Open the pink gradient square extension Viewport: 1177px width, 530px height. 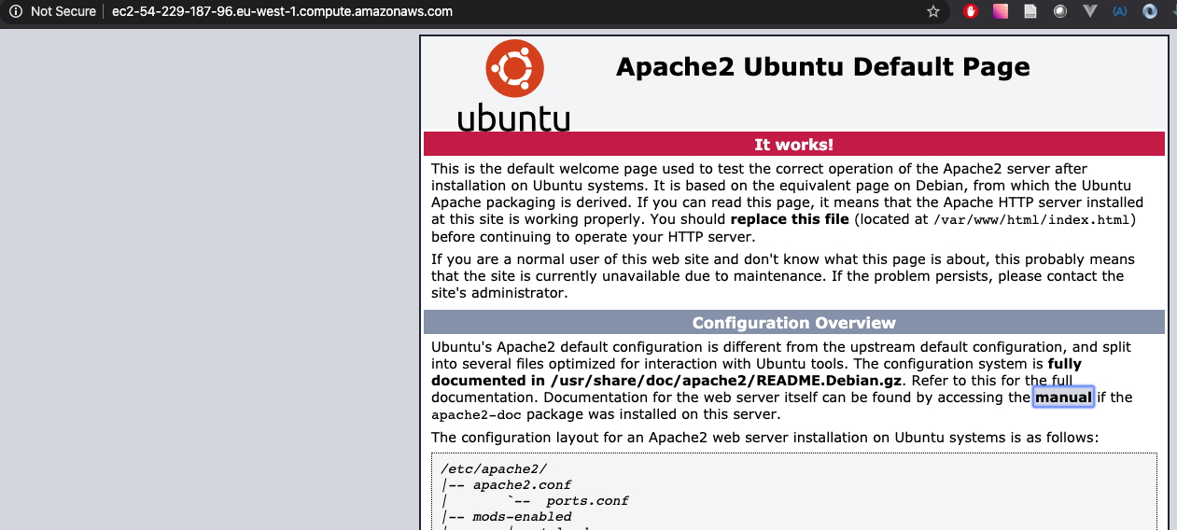coord(1000,11)
